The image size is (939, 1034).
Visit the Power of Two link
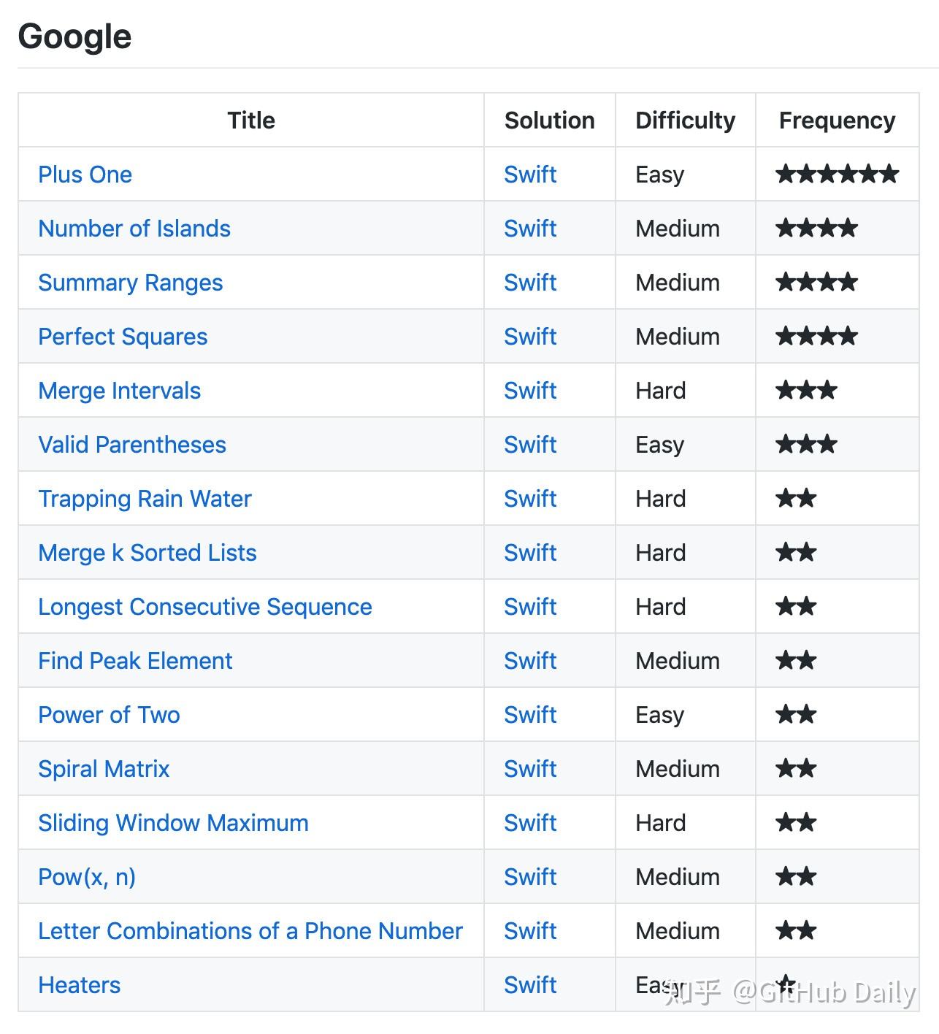tap(109, 715)
